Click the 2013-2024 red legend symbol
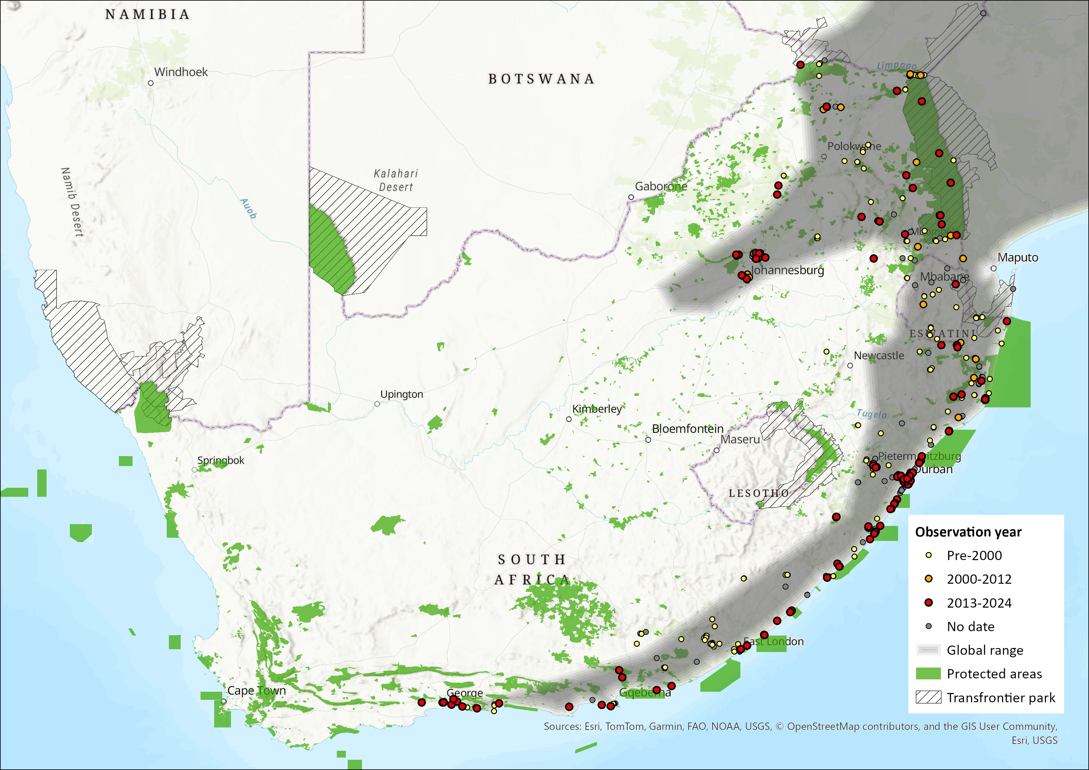1089x770 pixels. click(x=929, y=603)
